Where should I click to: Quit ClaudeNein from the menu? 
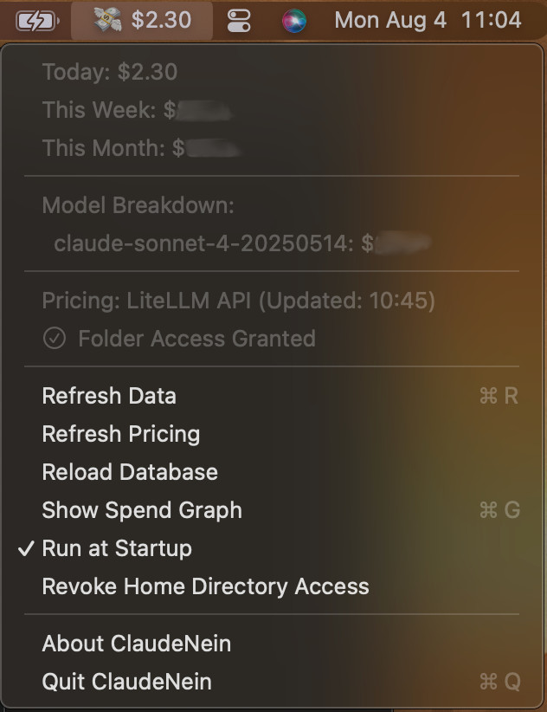click(126, 682)
